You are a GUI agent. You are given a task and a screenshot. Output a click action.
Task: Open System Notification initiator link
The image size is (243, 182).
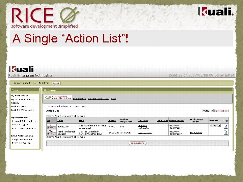tap(144, 127)
